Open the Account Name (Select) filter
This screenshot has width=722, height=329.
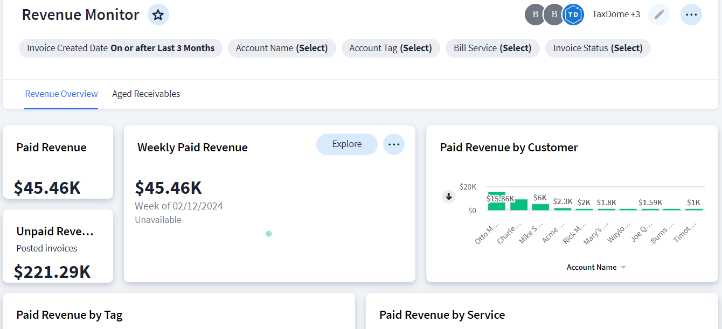tap(282, 48)
